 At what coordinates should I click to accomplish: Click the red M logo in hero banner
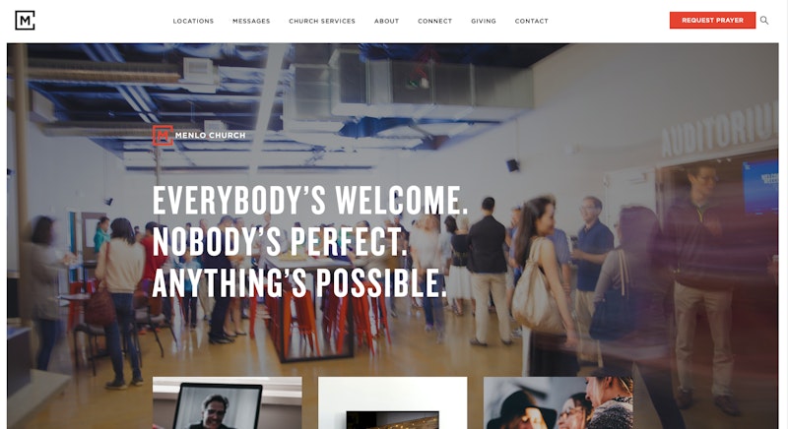point(163,136)
